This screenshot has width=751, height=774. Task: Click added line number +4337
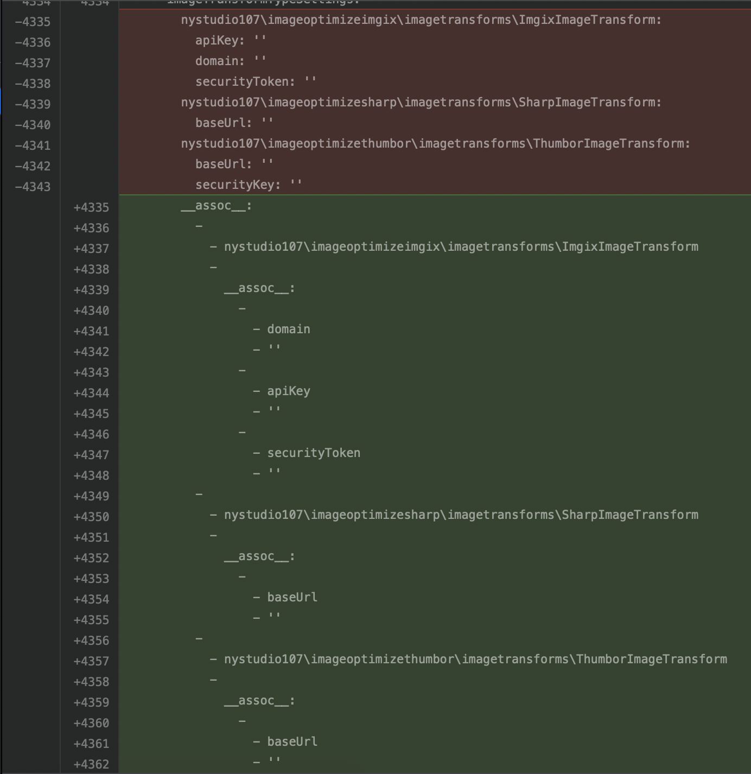click(91, 249)
